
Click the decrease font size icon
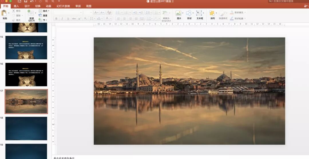click(x=102, y=12)
